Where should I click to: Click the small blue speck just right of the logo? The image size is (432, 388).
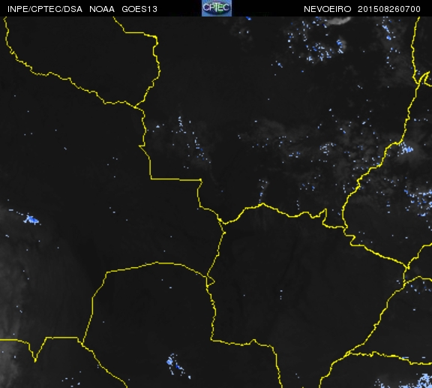(x=249, y=19)
